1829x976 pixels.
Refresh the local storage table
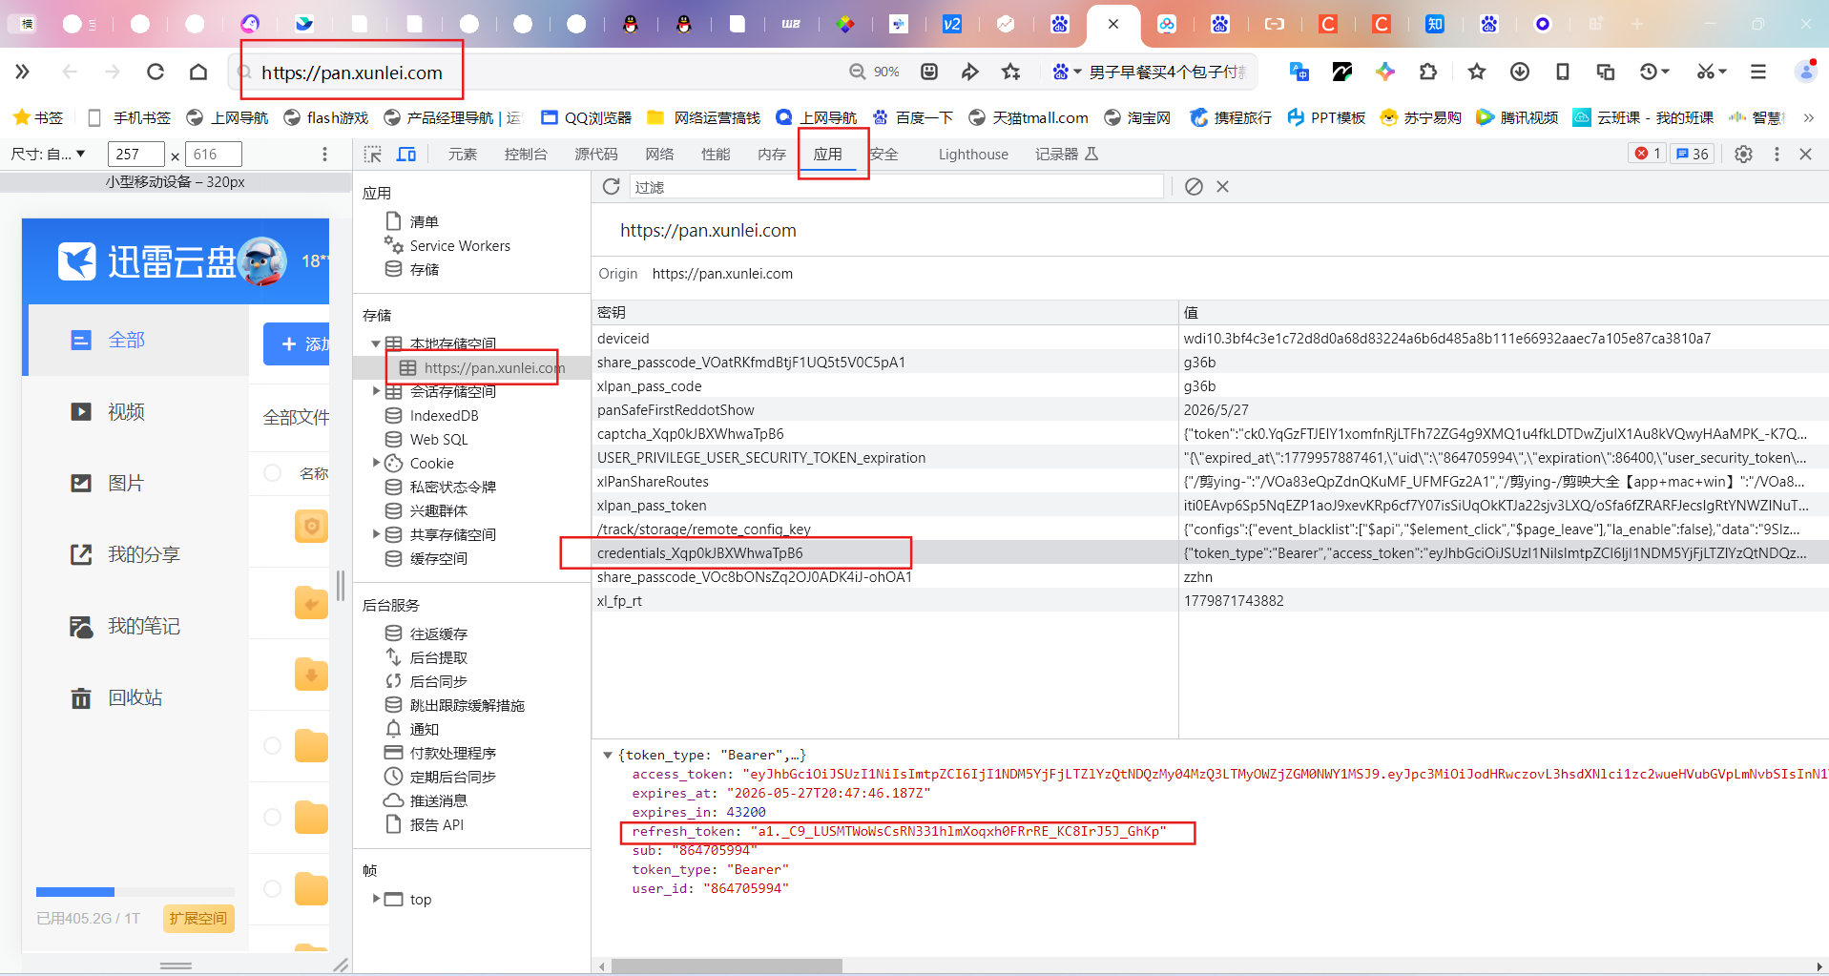(x=612, y=186)
